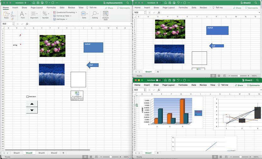262x159 pixels.
Task: Click Save icon in myDocument title bar
Action: [x=37, y=3]
